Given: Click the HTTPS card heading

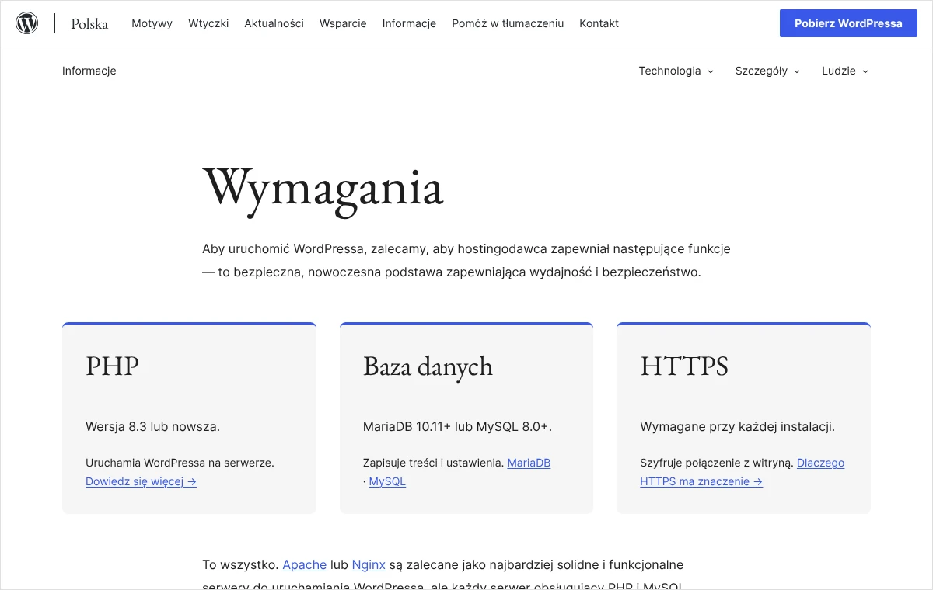Looking at the screenshot, I should [684, 366].
